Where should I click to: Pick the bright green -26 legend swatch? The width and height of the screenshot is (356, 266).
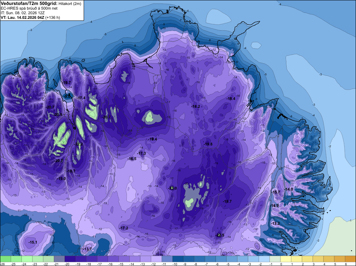coord(5,259)
